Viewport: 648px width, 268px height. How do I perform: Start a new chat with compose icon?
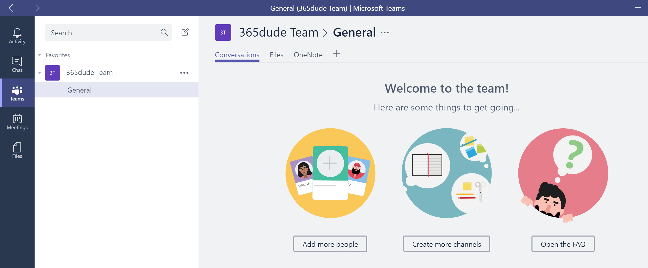tap(185, 32)
